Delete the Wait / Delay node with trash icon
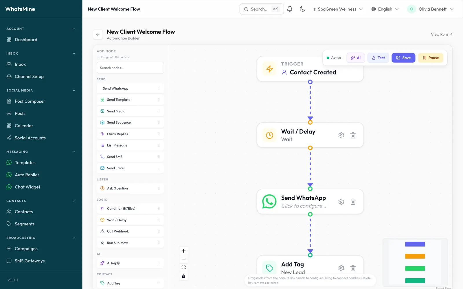 [x=353, y=135]
